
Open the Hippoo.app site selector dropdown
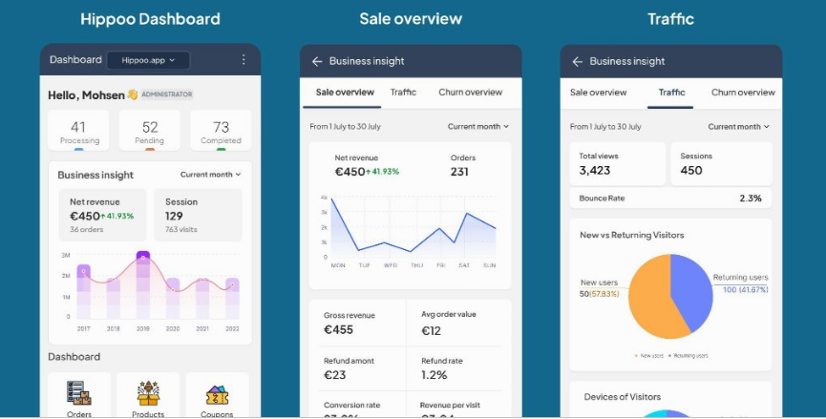(148, 60)
